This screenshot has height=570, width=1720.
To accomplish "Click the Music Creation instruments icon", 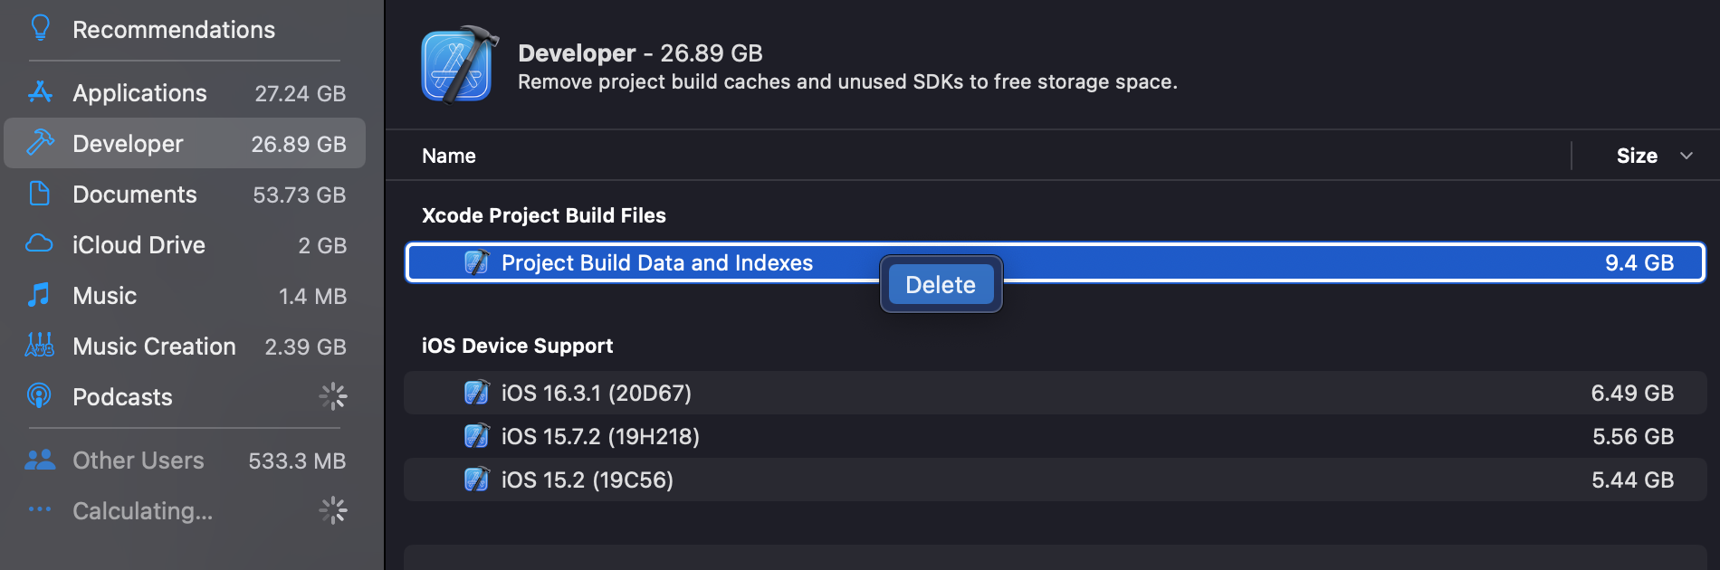I will click(x=40, y=346).
